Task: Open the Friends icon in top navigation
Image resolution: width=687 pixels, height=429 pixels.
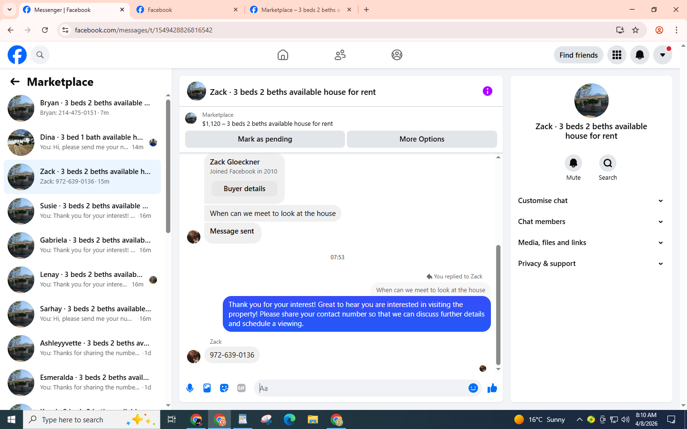Action: 340,55
